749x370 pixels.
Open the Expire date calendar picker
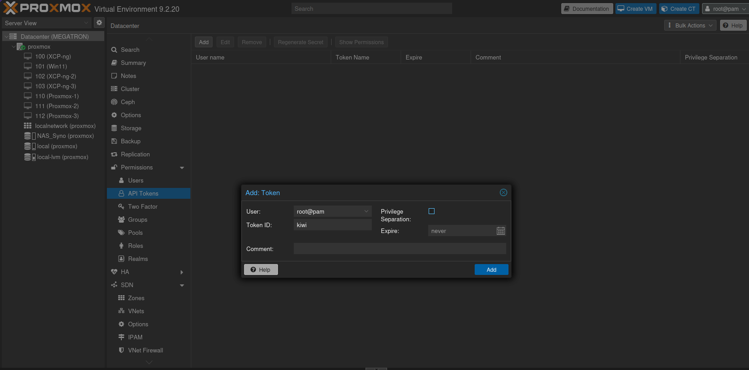click(x=501, y=231)
